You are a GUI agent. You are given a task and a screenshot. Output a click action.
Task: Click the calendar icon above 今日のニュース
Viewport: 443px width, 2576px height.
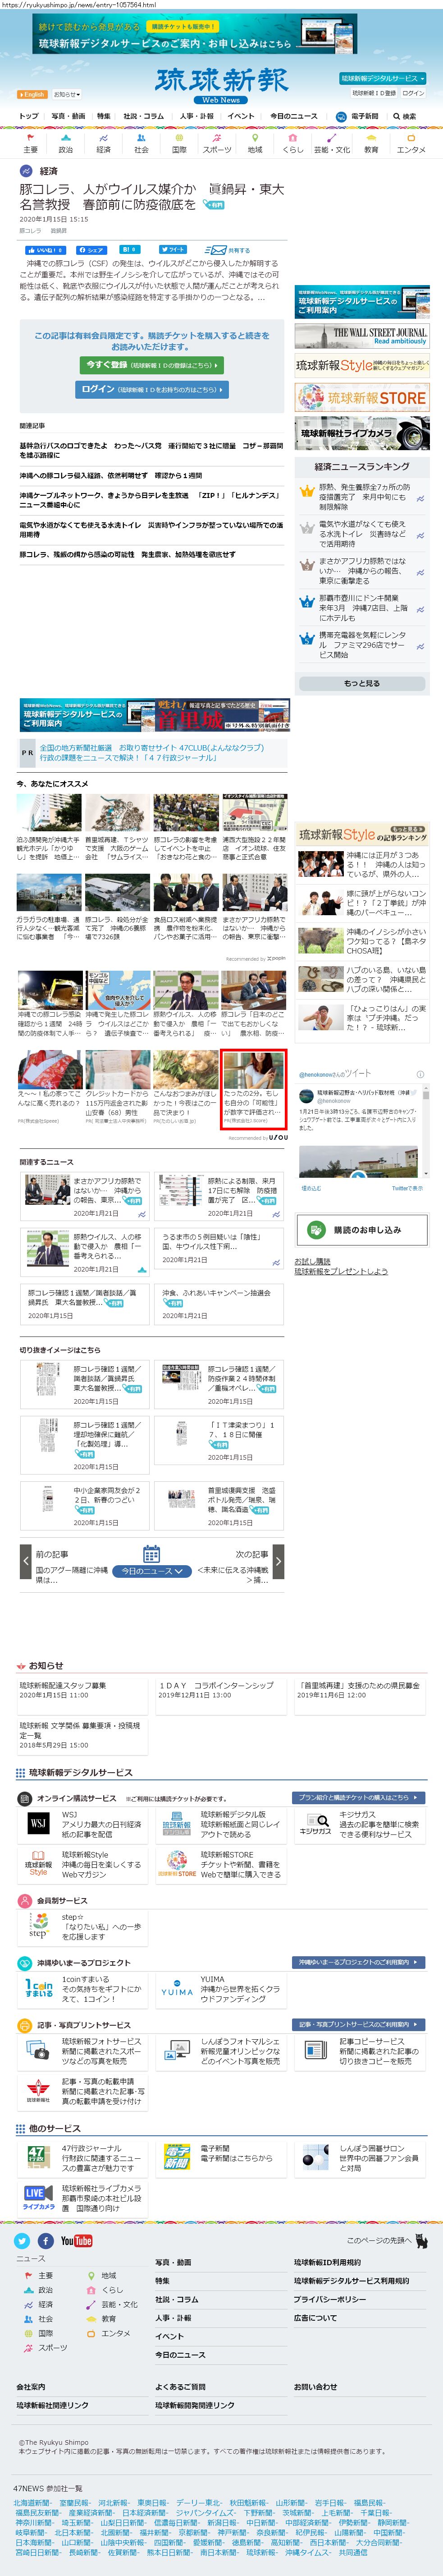coord(151,1553)
